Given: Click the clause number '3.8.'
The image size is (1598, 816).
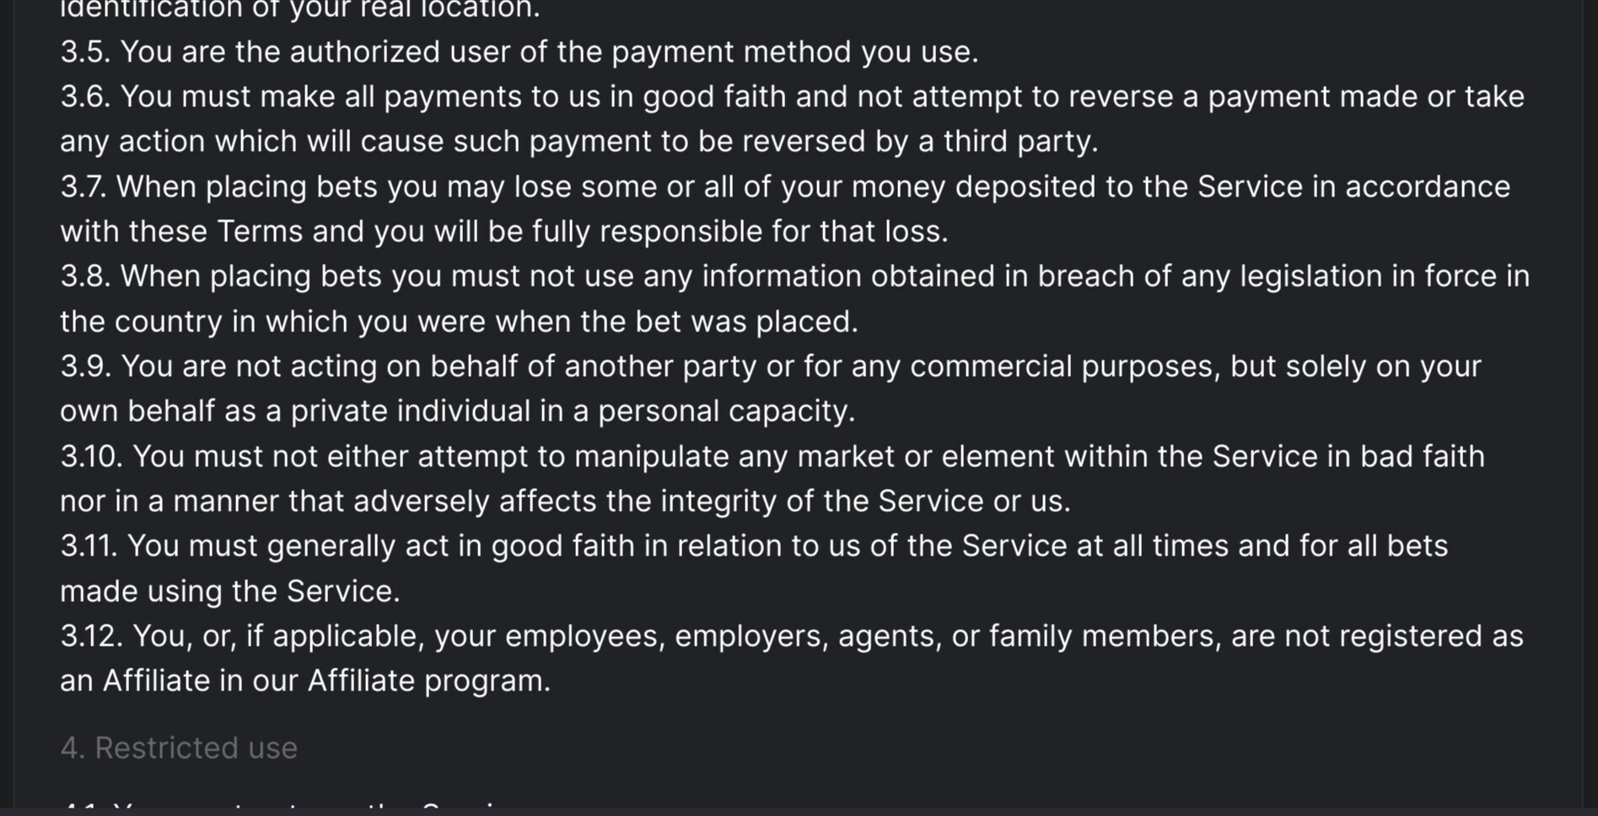Looking at the screenshot, I should 85,276.
